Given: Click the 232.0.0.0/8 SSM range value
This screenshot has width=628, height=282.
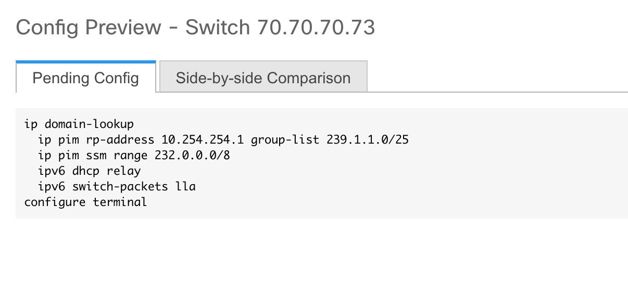Looking at the screenshot, I should 192,155.
